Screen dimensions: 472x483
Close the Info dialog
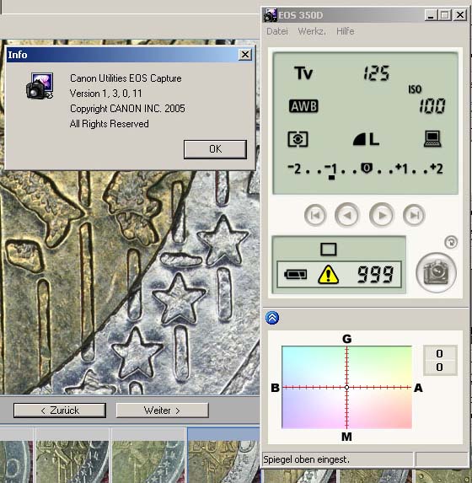(245, 55)
